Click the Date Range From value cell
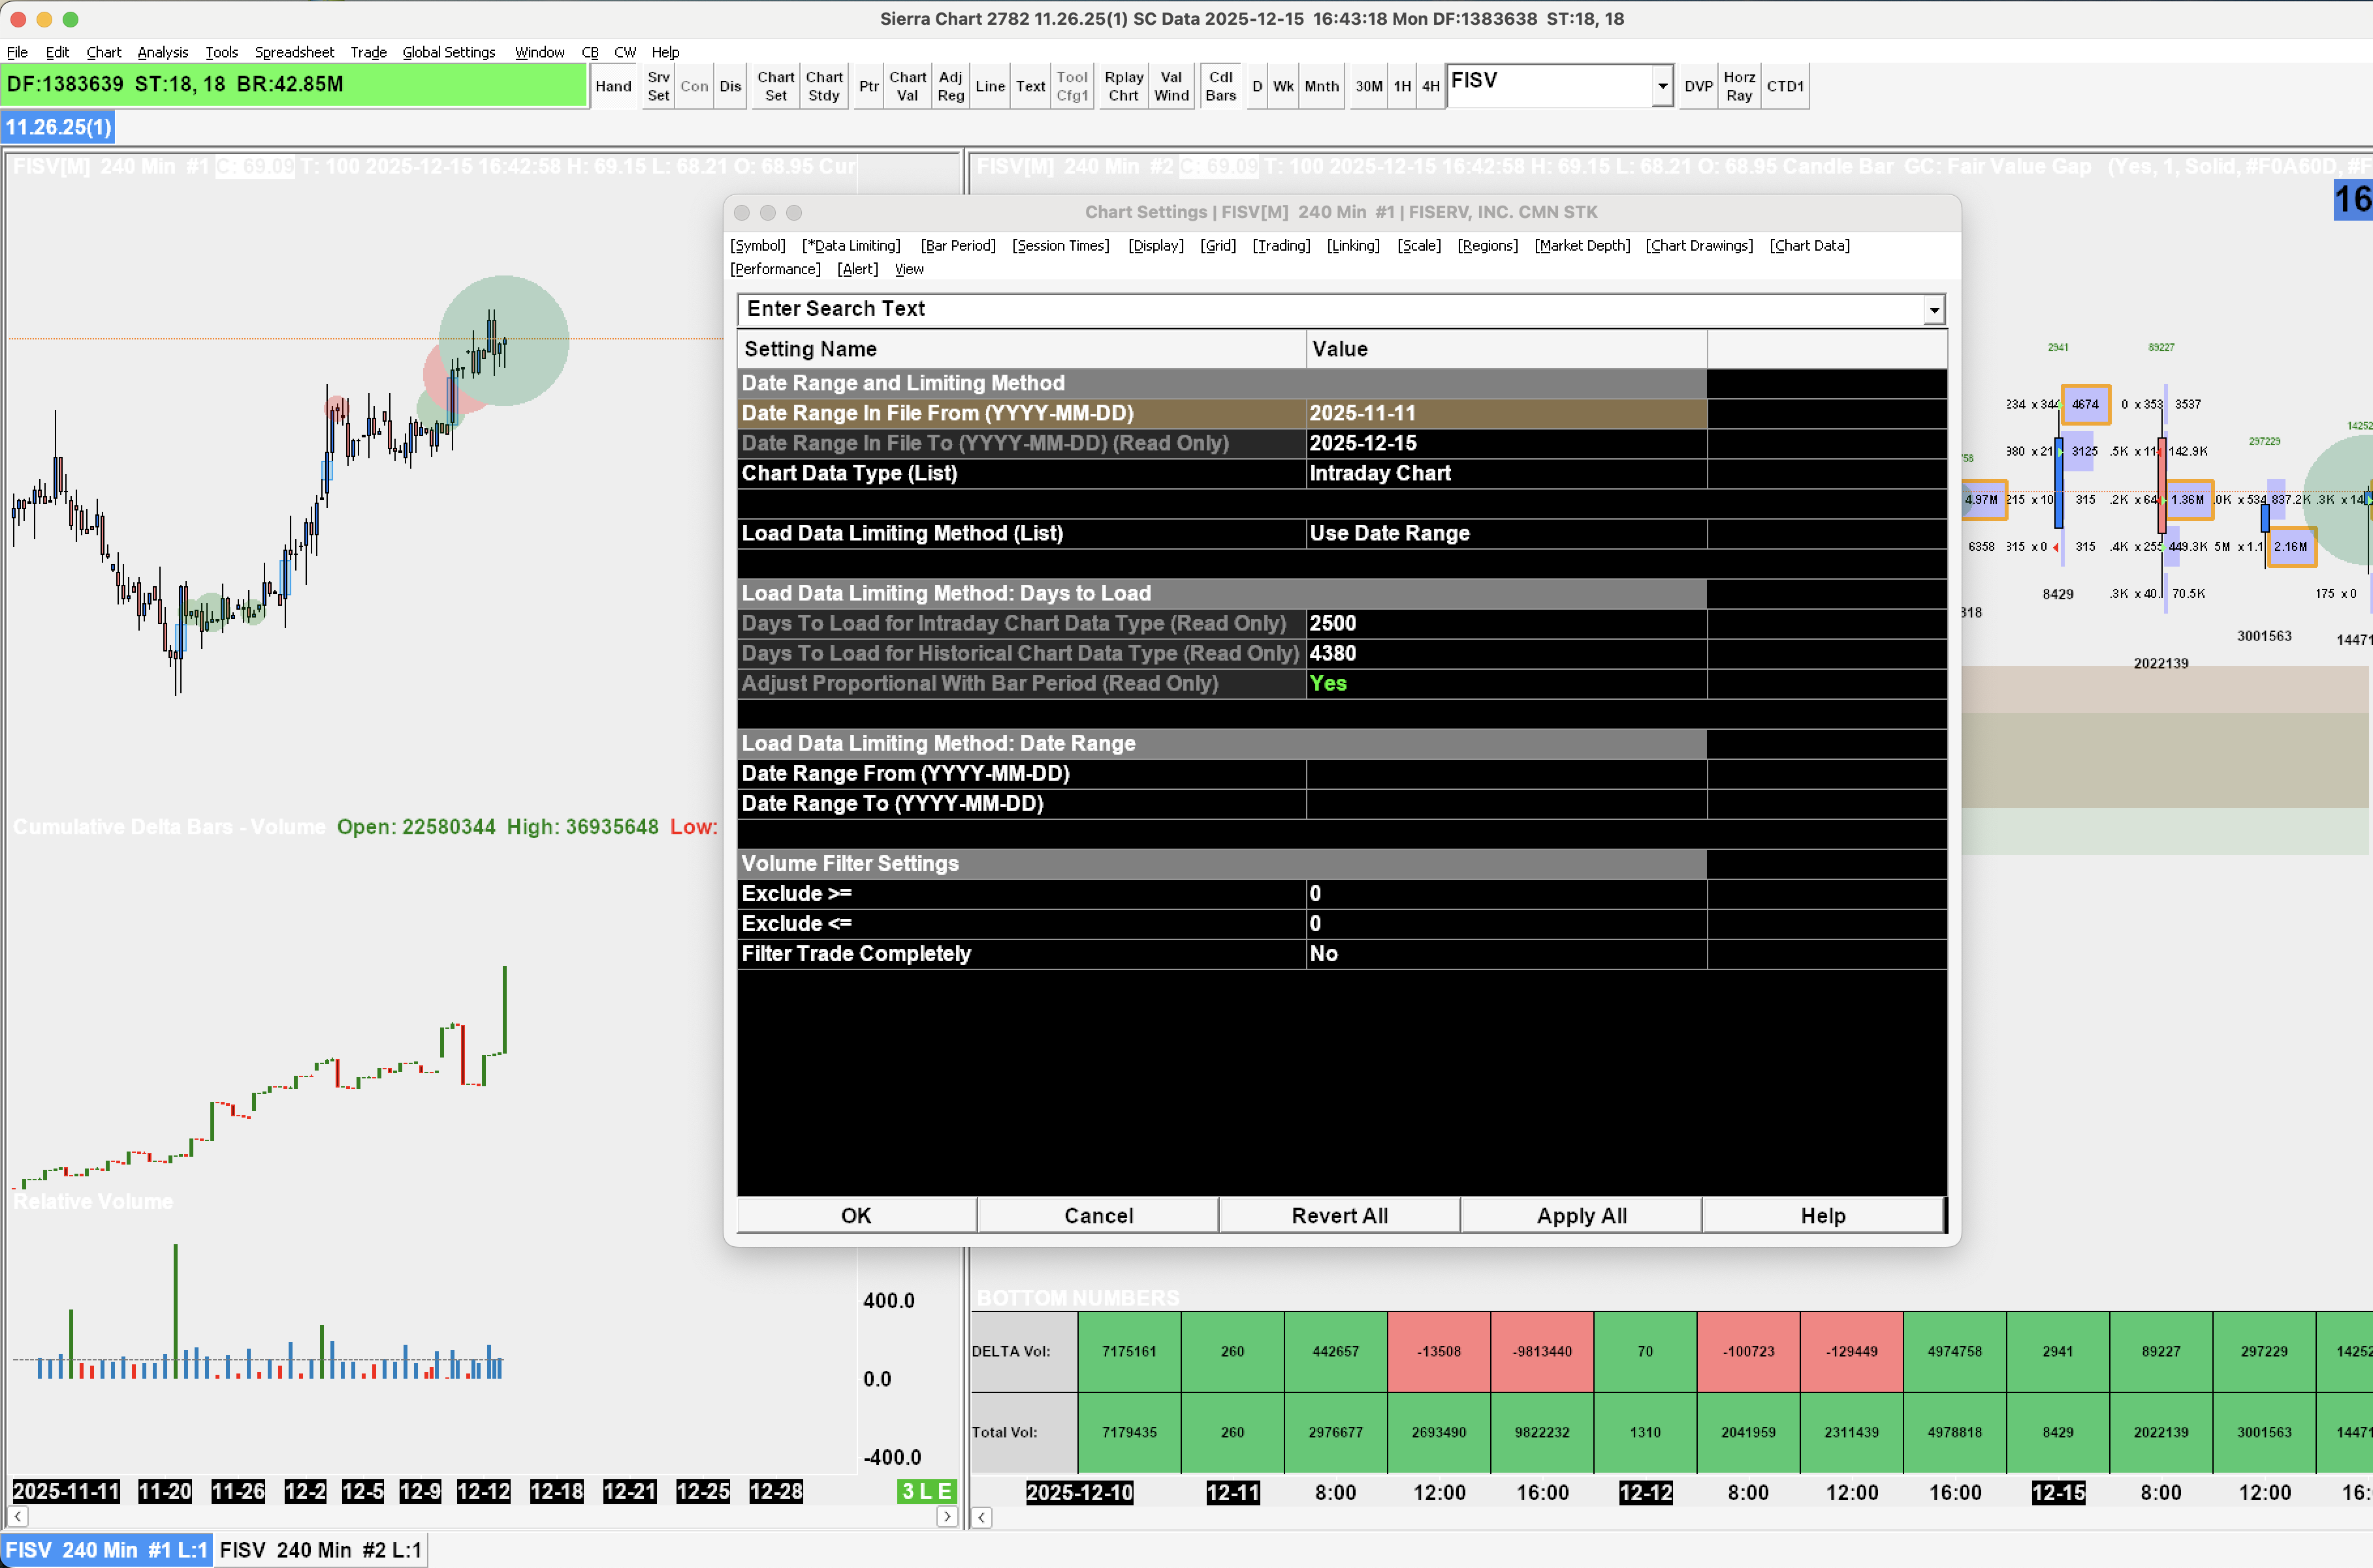The width and height of the screenshot is (2373, 1568). [x=1506, y=773]
